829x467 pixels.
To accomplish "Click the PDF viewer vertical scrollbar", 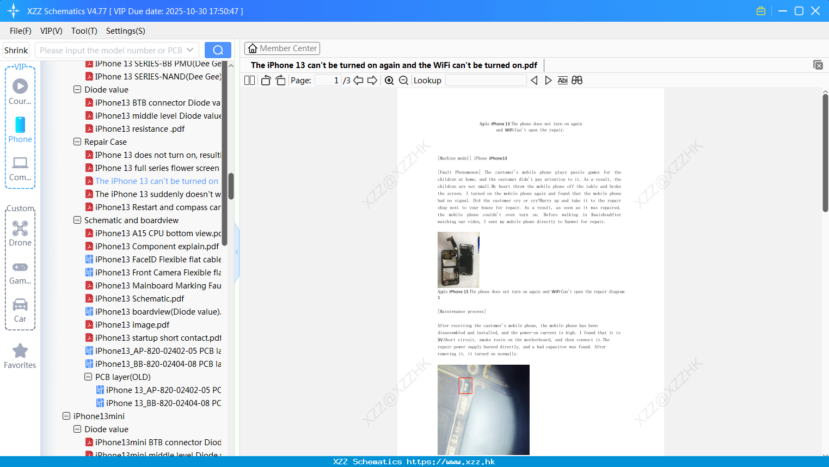I will (825, 153).
